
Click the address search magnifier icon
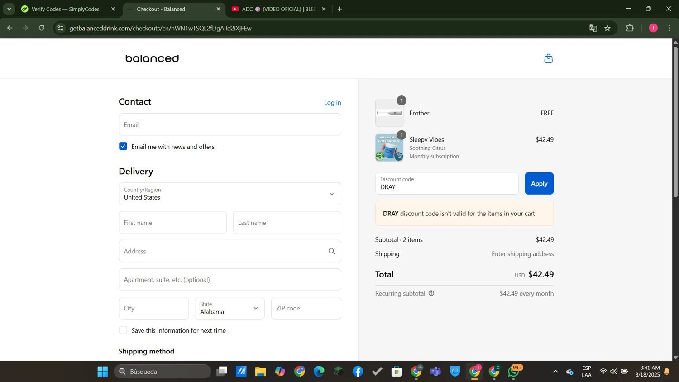coord(332,251)
